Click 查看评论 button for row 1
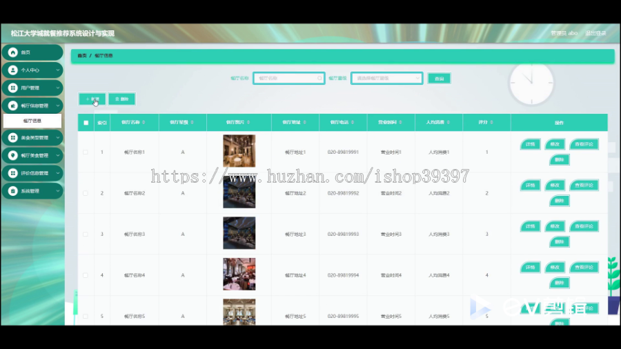Viewport: 621px width, 349px height. point(584,144)
